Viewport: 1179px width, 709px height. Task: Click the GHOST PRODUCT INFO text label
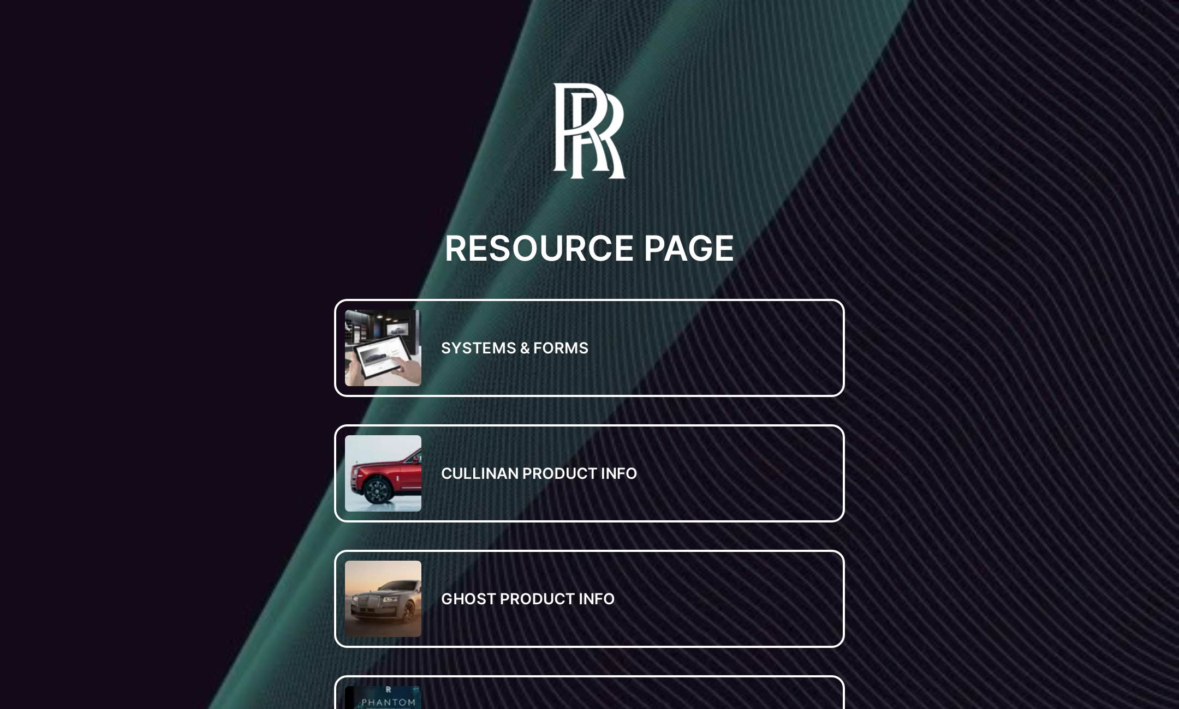click(x=527, y=599)
